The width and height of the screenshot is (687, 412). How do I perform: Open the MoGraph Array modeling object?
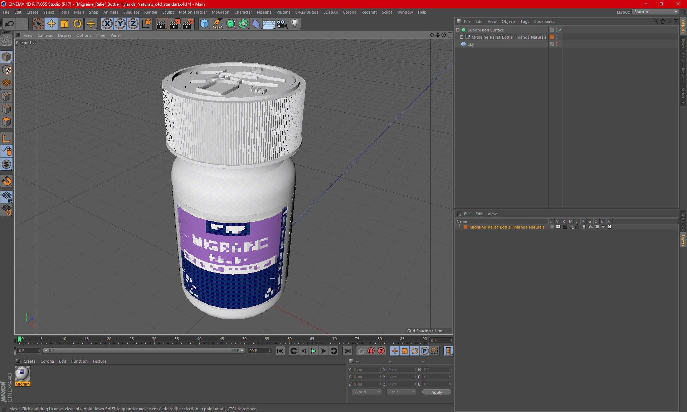coord(243,24)
